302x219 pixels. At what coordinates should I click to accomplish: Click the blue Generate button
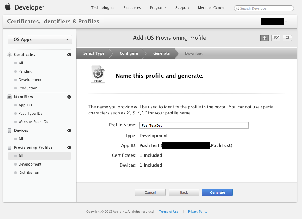(217, 192)
